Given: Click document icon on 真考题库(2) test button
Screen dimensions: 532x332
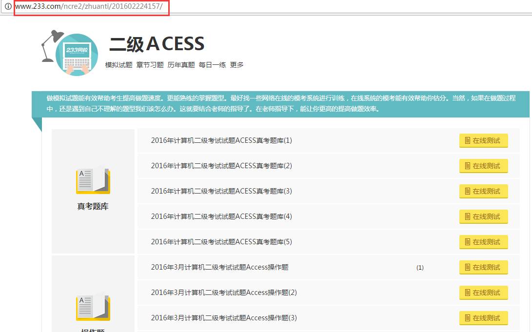Looking at the screenshot, I should pos(468,166).
